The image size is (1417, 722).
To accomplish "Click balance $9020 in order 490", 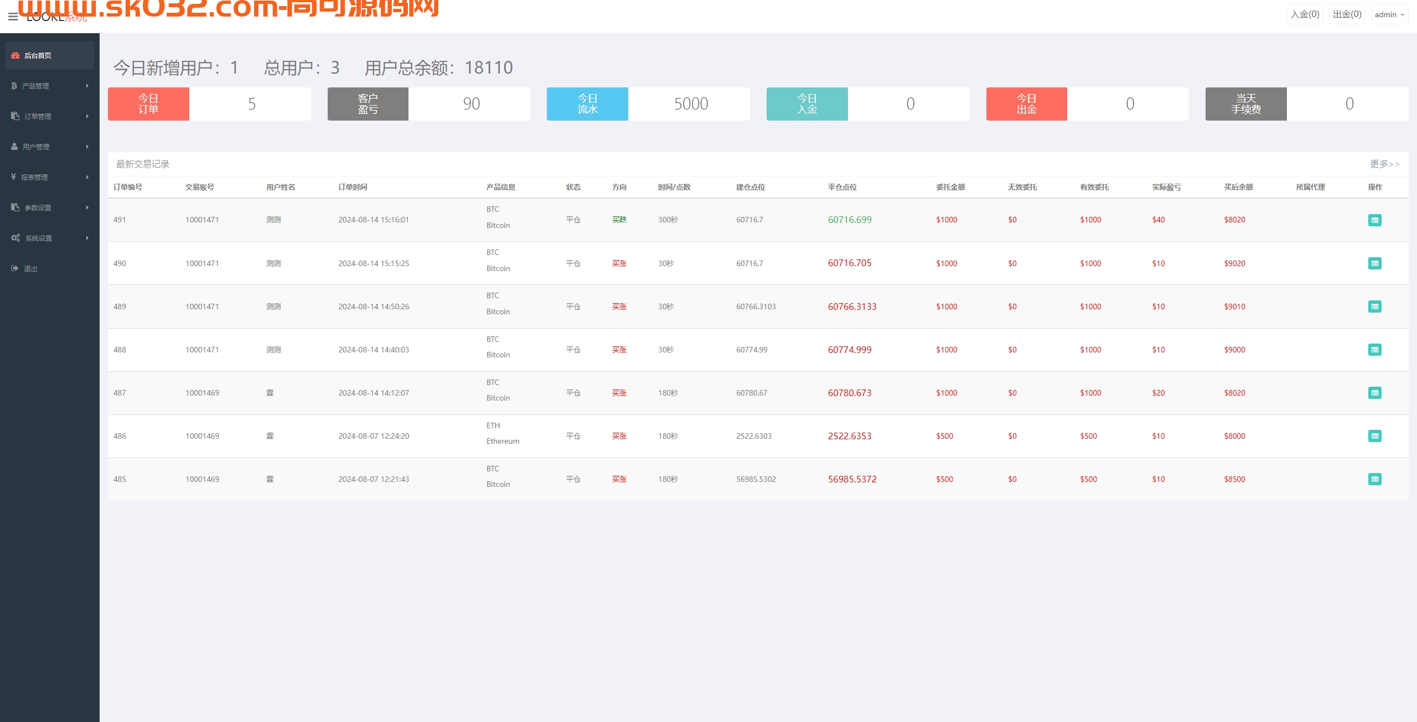I will pyautogui.click(x=1235, y=263).
